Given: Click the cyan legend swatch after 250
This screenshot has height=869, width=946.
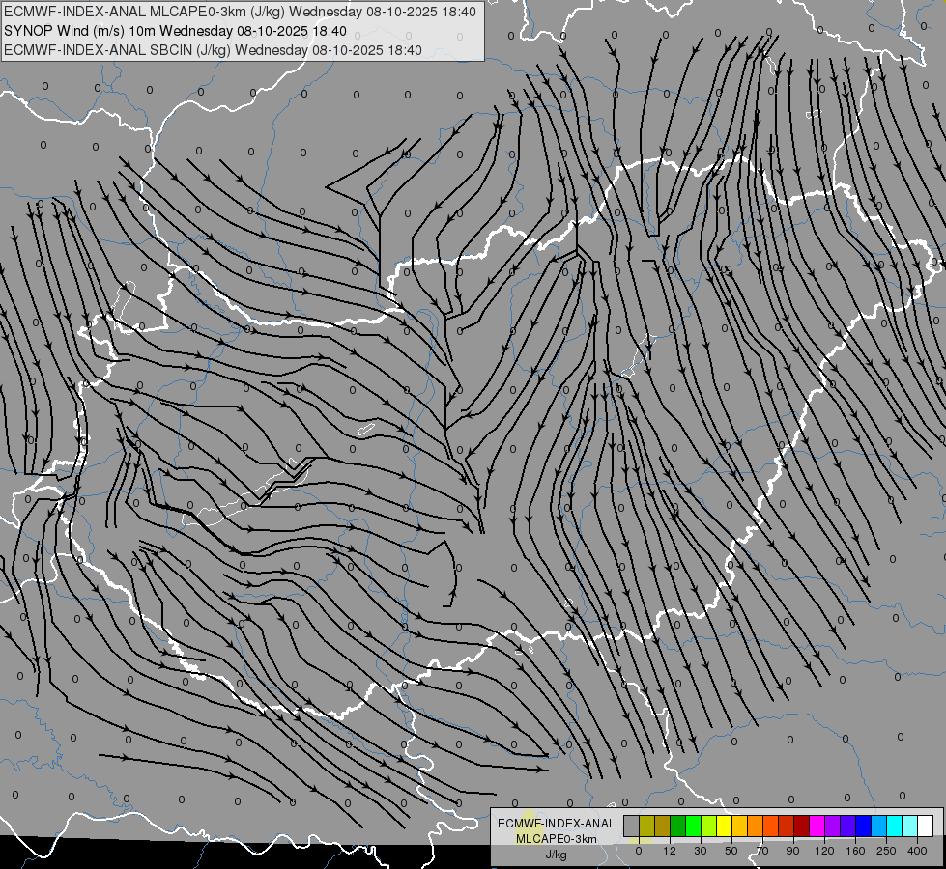Looking at the screenshot, I should pos(896,827).
